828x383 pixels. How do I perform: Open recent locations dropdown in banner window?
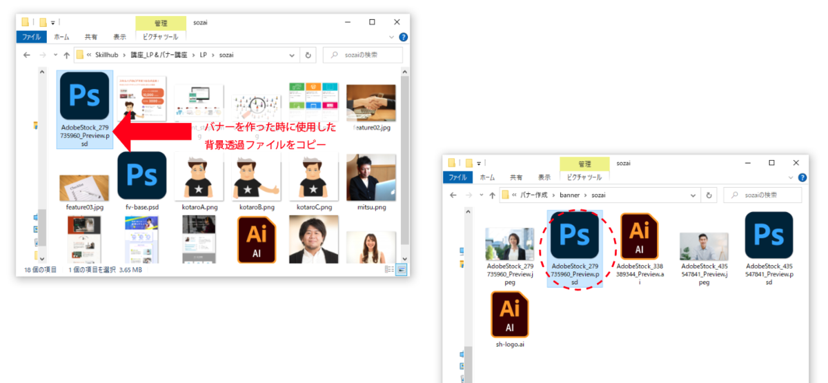click(x=483, y=195)
